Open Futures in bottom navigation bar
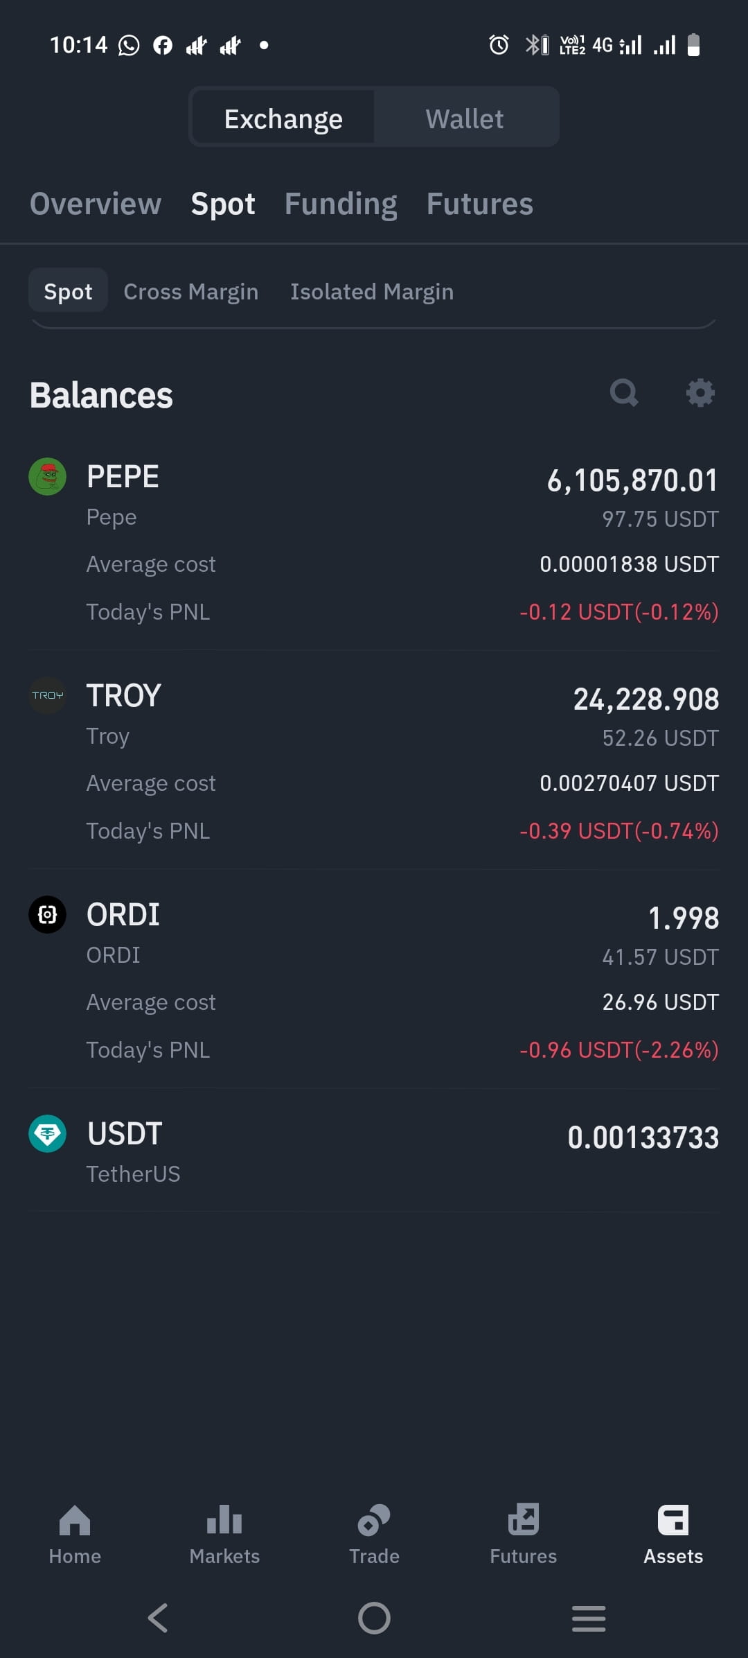748x1658 pixels. [524, 1535]
